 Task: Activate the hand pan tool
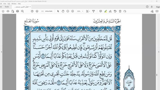pos(63,11)
